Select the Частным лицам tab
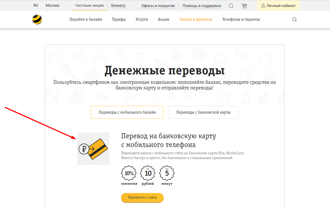Viewport: 330px width, 210px height. click(89, 6)
